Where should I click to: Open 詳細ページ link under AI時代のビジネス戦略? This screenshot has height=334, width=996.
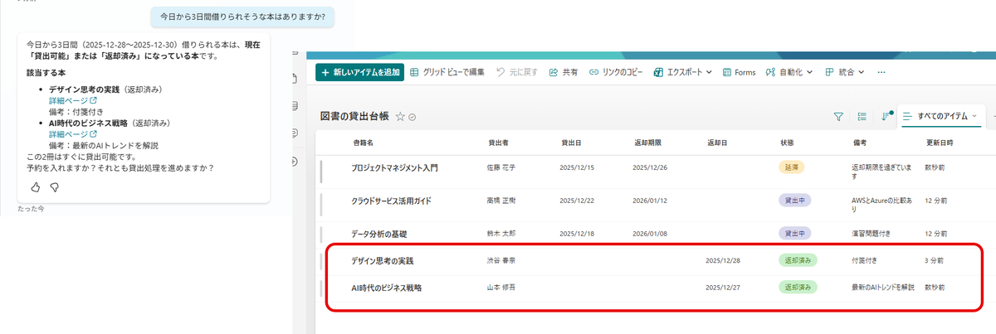(x=72, y=134)
